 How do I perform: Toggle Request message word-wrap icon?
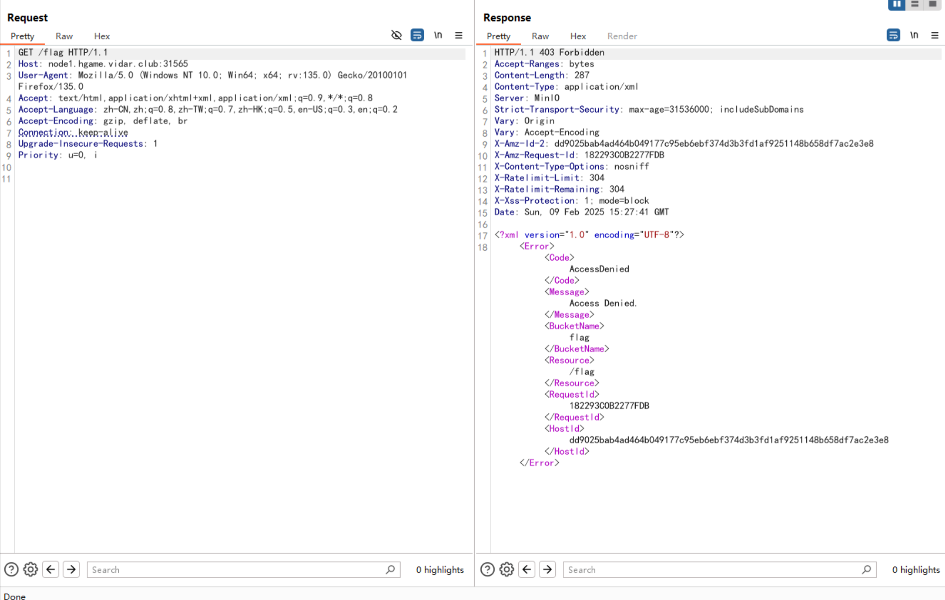417,35
